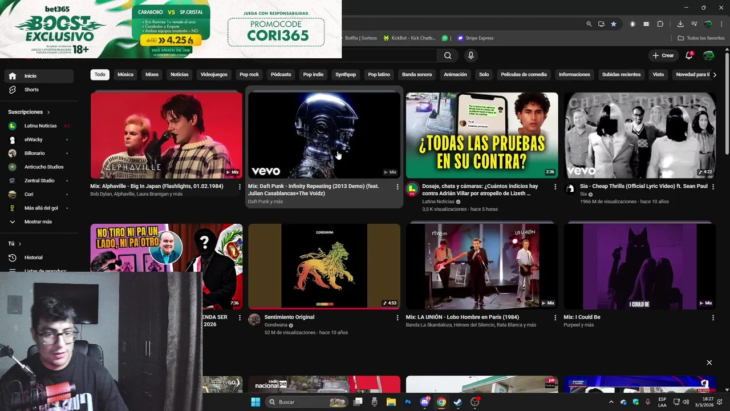The image size is (730, 411).
Task: Select the Mixes filter chip
Action: pos(152,75)
